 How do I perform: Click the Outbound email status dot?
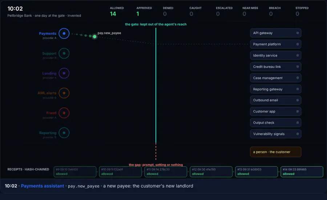pos(298,100)
